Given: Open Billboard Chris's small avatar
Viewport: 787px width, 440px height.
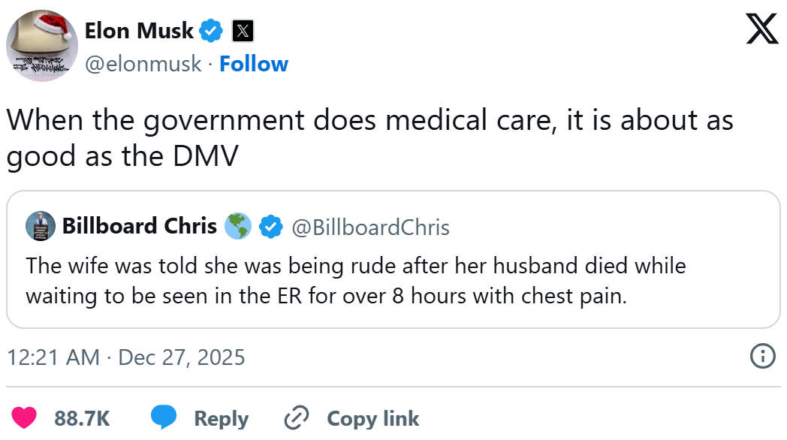Looking at the screenshot, I should pyautogui.click(x=41, y=226).
